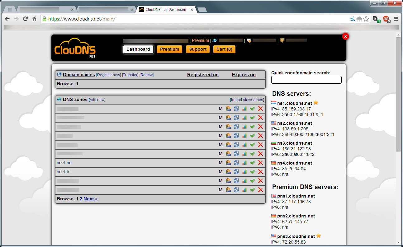Bookmark this page with the star icon
Image resolution: width=403 pixels, height=247 pixels.
pos(366,19)
